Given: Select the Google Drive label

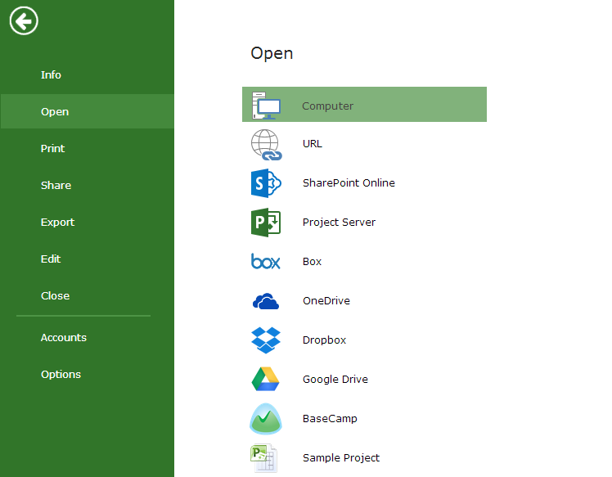Looking at the screenshot, I should point(335,380).
